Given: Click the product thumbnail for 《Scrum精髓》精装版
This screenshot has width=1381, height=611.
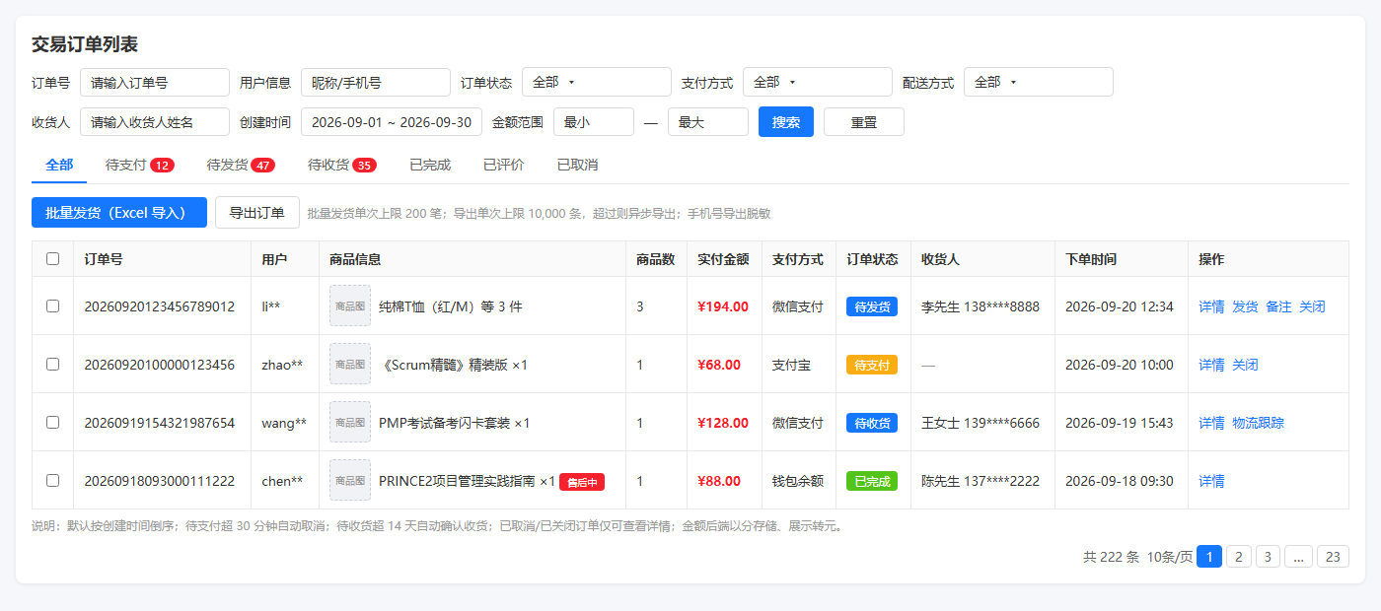Looking at the screenshot, I should 350,365.
